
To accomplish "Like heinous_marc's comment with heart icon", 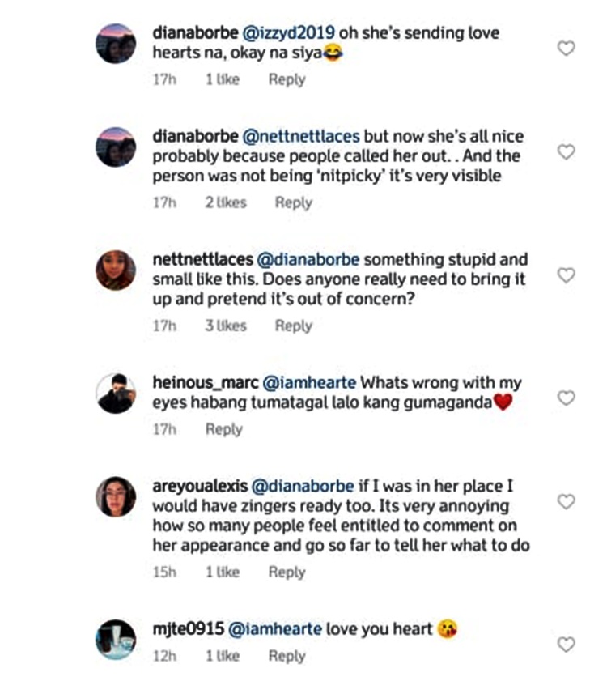I will point(567,398).
